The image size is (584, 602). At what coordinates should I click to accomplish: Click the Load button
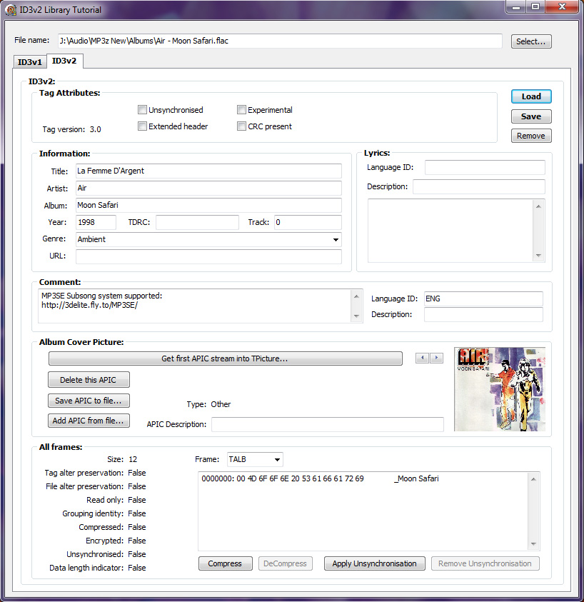coord(530,96)
